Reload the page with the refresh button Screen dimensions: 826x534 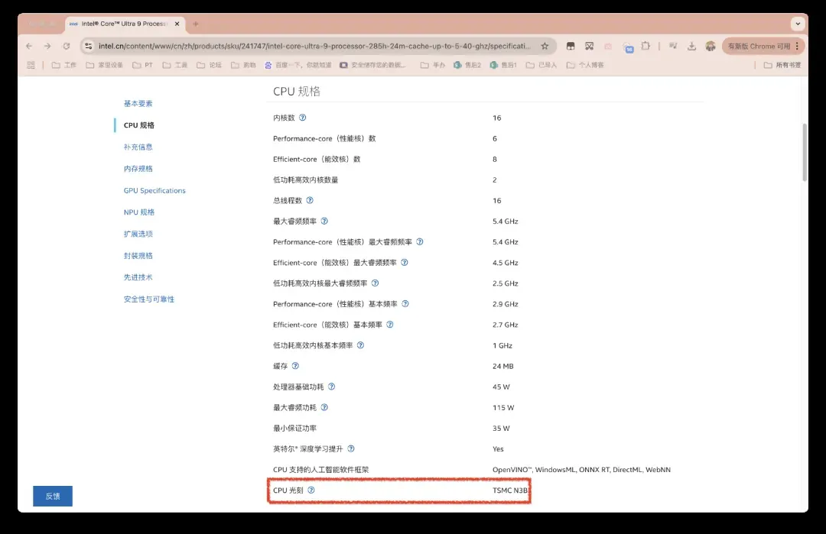click(67, 46)
